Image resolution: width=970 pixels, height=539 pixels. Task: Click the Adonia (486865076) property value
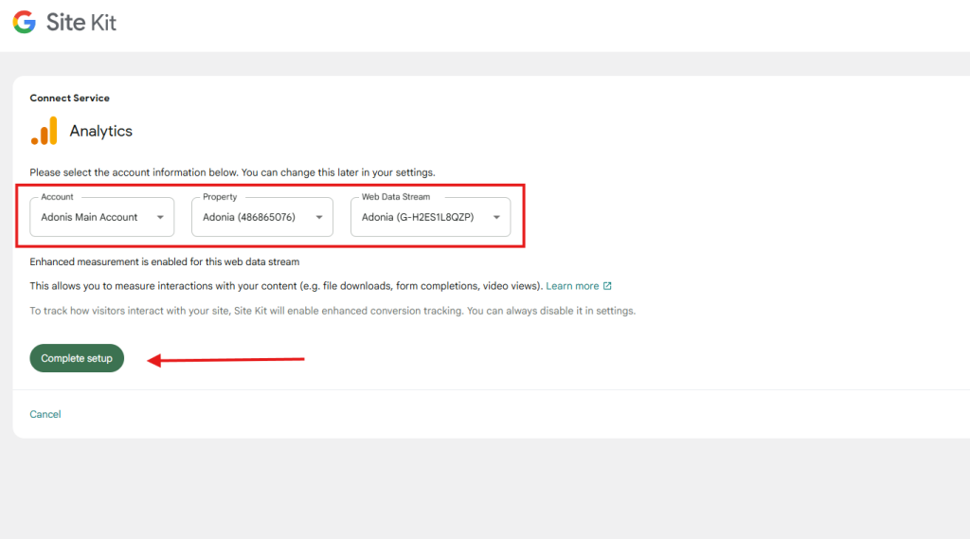(249, 217)
